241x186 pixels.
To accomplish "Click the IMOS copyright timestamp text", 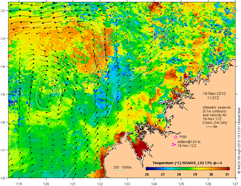I will 239,141.
